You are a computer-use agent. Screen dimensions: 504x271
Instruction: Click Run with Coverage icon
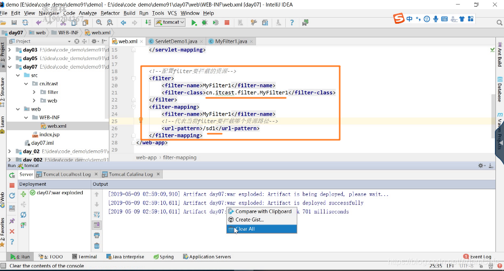tap(216, 23)
